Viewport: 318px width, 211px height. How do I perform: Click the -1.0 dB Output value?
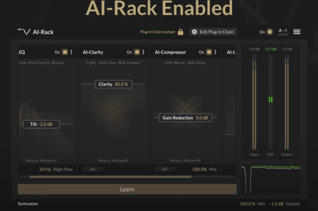[276, 204]
